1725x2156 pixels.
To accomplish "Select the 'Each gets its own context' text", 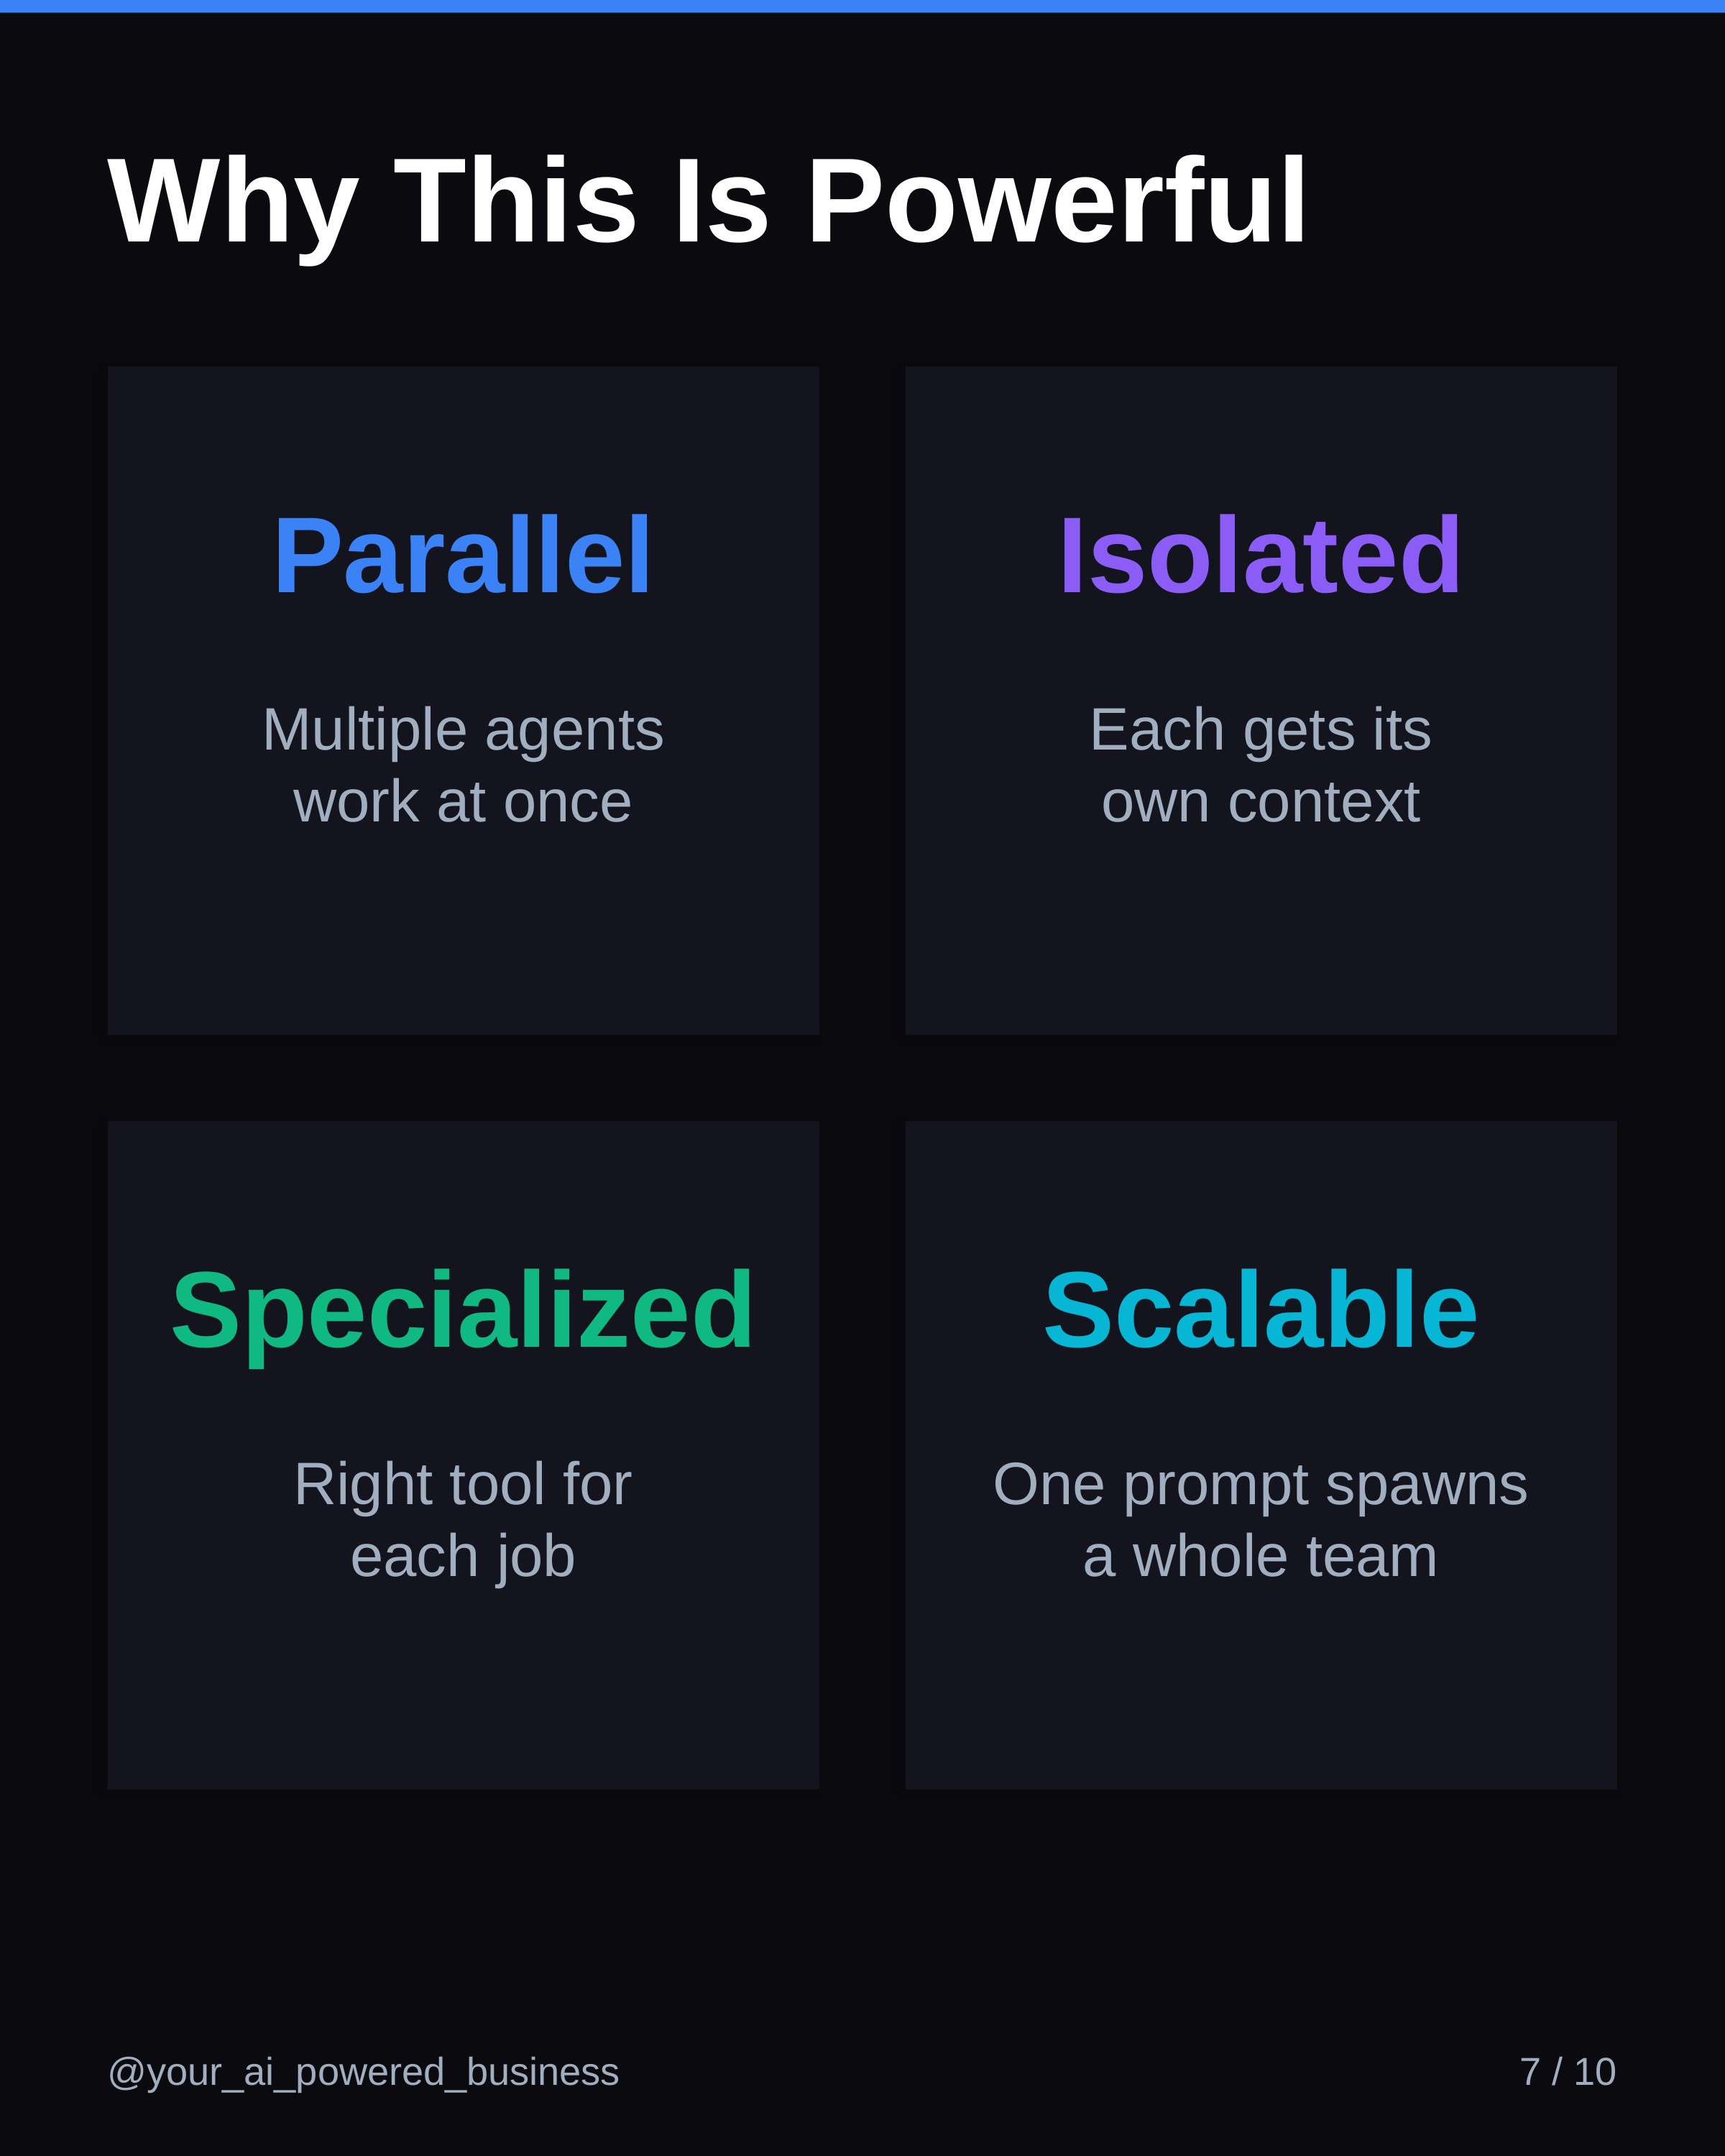I will (x=1260, y=765).
